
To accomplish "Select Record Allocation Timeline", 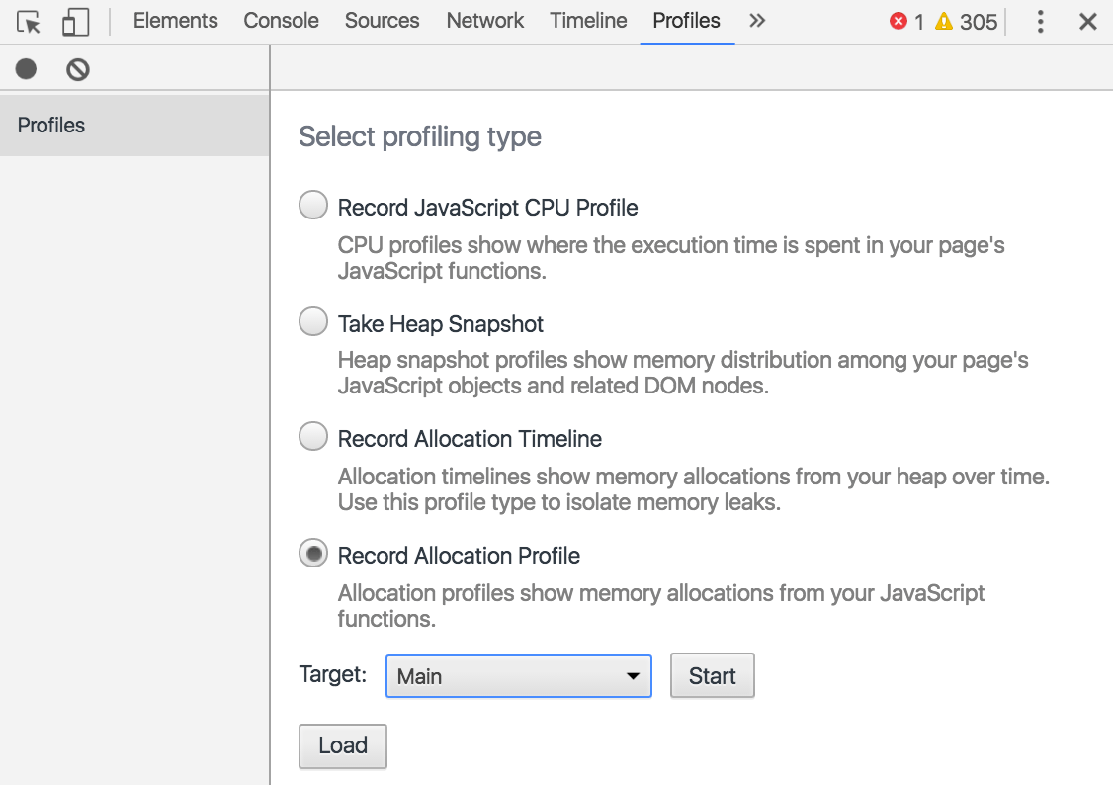I will (312, 436).
